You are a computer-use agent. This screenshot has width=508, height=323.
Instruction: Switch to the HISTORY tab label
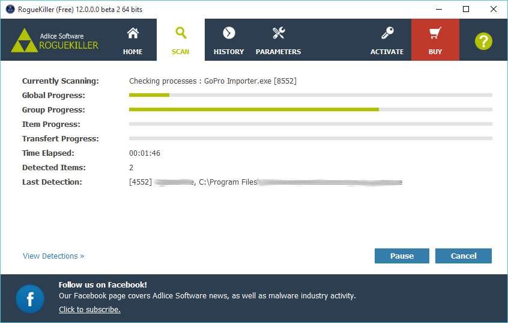(229, 52)
